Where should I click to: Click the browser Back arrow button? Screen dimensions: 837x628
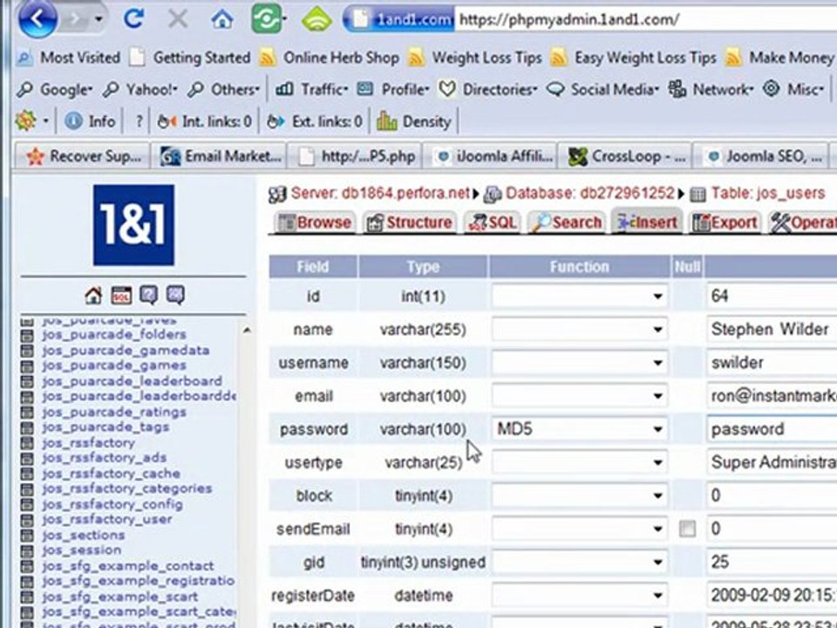37,19
